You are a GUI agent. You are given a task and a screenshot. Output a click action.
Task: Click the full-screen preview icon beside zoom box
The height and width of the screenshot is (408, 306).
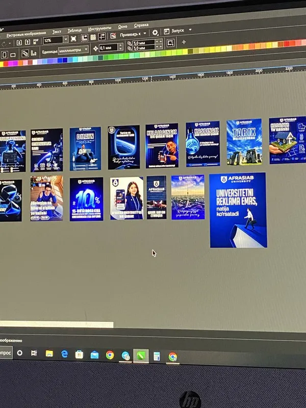[73, 39]
